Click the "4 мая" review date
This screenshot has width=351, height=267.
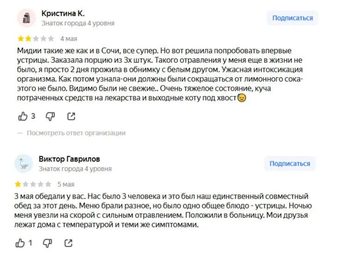pyautogui.click(x=68, y=38)
